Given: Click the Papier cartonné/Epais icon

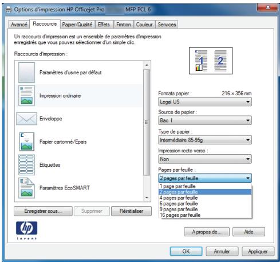Looking at the screenshot, I should 27,142.
